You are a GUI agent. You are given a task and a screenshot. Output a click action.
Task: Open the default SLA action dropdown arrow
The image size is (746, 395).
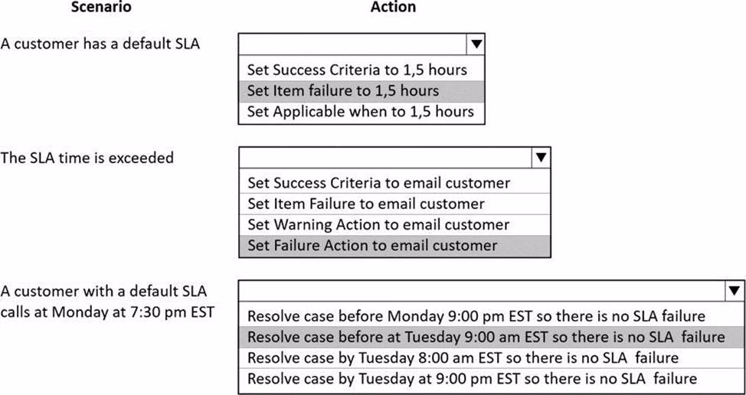click(476, 44)
